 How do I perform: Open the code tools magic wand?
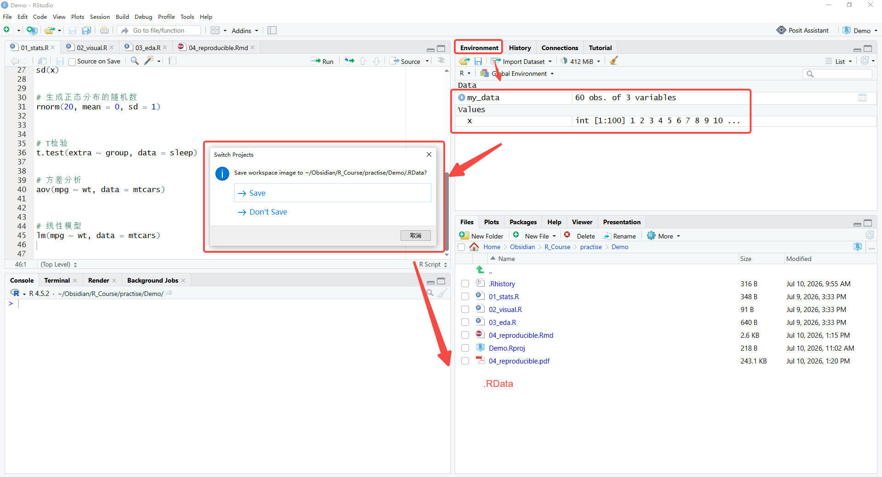[149, 61]
